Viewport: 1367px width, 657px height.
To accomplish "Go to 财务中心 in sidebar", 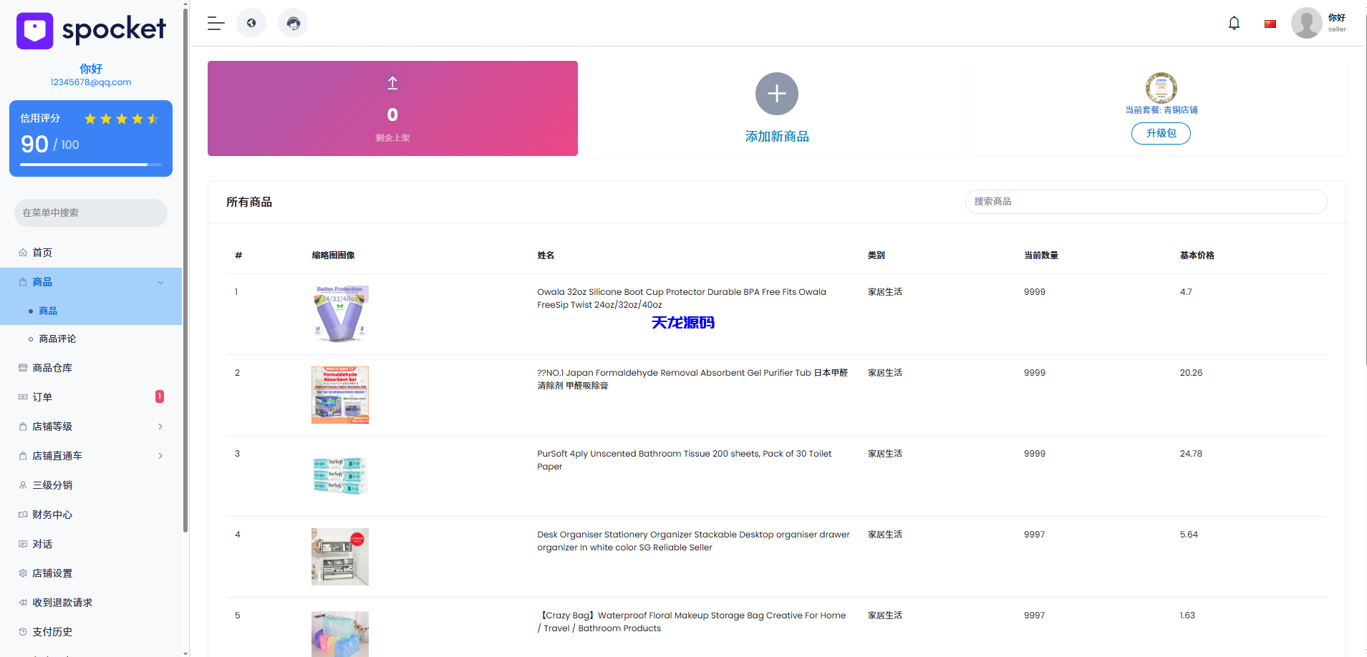I will pyautogui.click(x=52, y=514).
